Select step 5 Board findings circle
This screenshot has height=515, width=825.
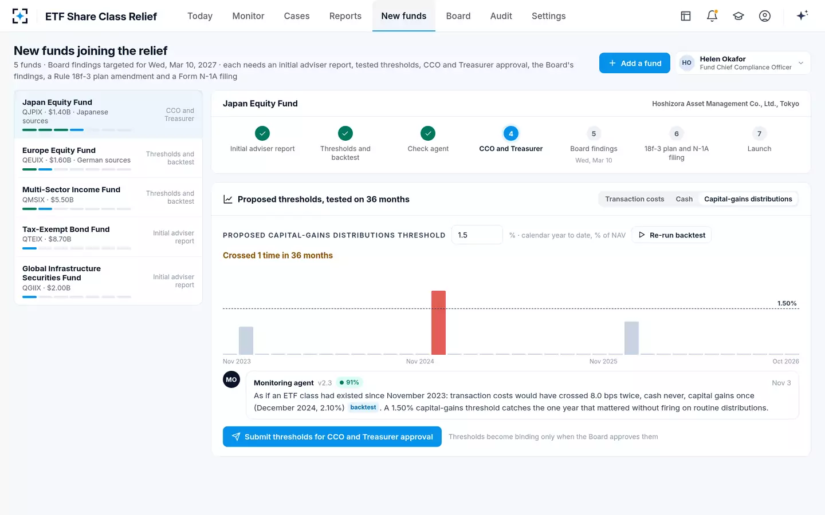pyautogui.click(x=594, y=133)
